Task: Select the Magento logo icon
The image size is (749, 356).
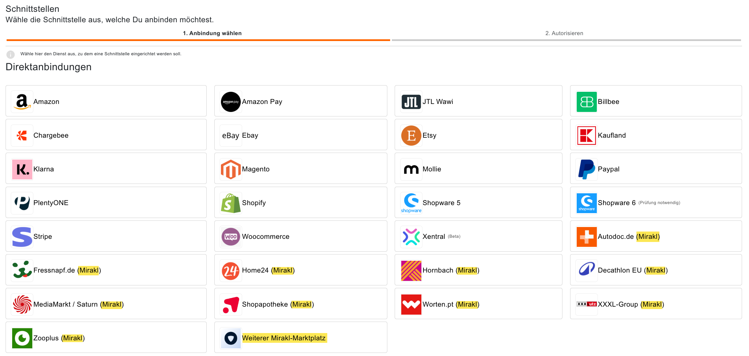Action: 231,169
